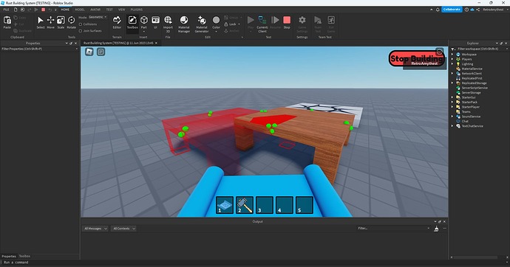Image resolution: width=510 pixels, height=267 pixels.
Task: Switch to the AVATAR ribbon tab
Action: [x=95, y=10]
